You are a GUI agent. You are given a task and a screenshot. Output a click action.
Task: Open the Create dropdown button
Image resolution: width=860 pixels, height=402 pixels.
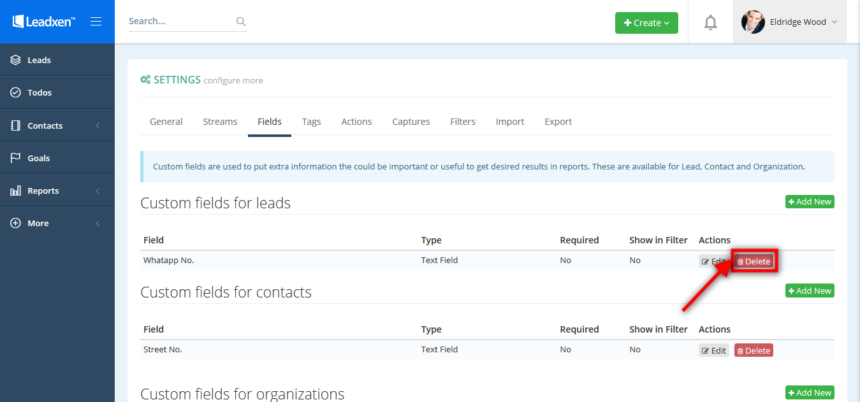[x=646, y=22]
